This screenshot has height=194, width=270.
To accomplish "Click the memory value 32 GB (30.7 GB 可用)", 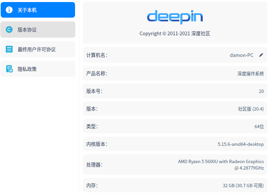I will (243, 186).
